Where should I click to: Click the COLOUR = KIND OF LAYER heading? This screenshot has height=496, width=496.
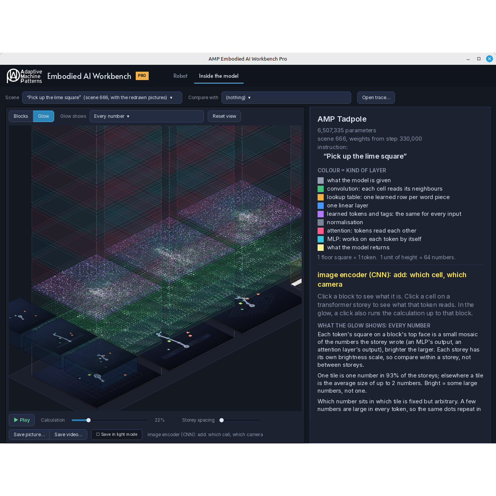352,170
